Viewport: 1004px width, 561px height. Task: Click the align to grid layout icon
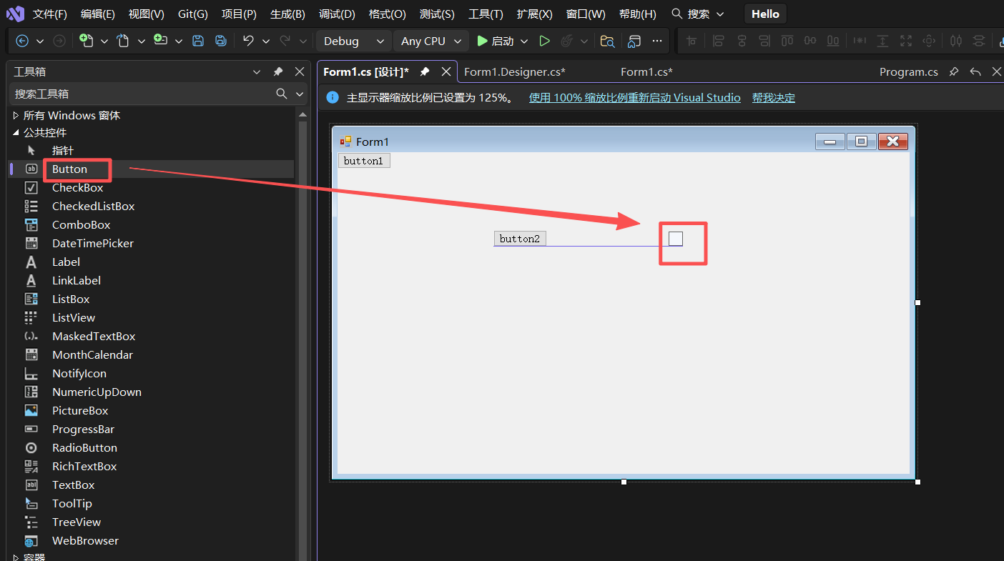[x=692, y=41]
